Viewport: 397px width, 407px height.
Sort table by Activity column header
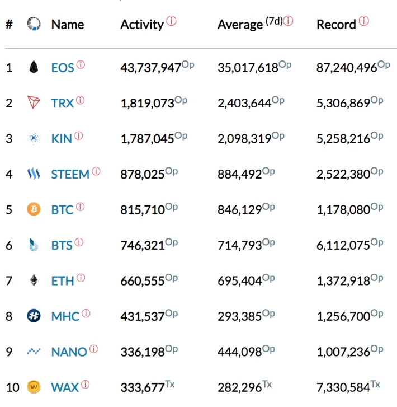142,25
